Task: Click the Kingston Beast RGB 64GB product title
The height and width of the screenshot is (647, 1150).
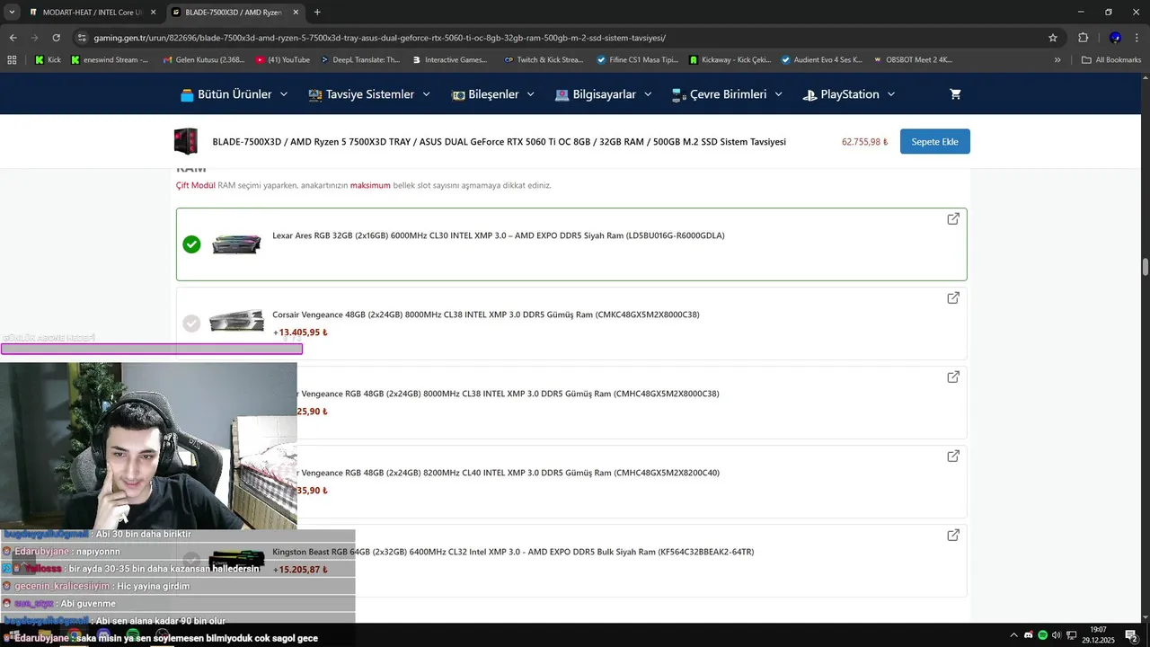Action: [513, 552]
